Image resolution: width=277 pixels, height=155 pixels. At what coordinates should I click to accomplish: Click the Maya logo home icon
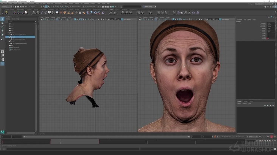coord(2,132)
